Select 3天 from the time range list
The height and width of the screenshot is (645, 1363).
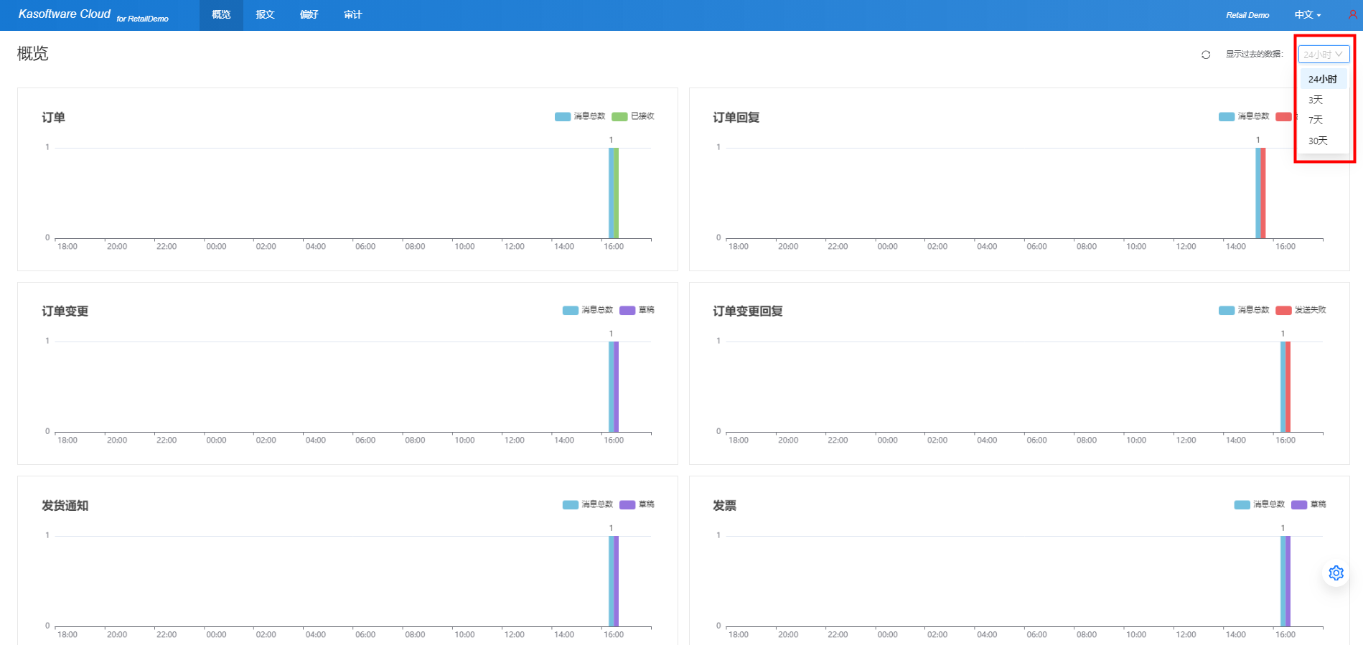pos(1316,100)
